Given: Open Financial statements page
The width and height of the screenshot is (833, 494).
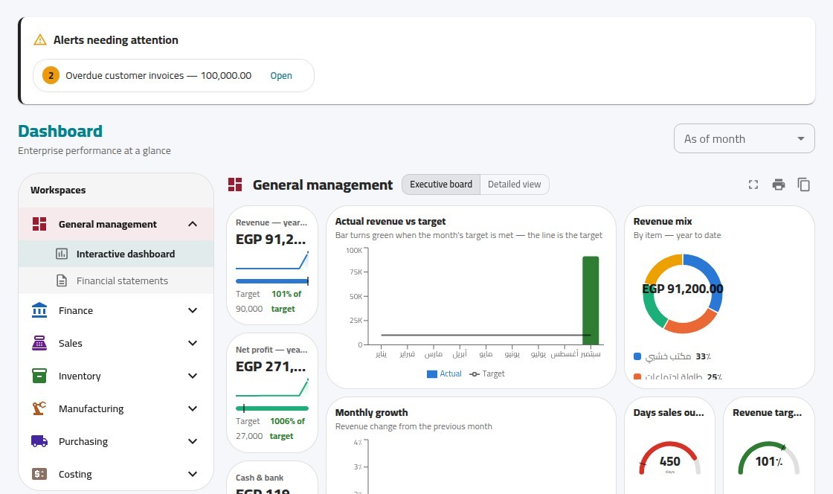Looking at the screenshot, I should point(116,280).
